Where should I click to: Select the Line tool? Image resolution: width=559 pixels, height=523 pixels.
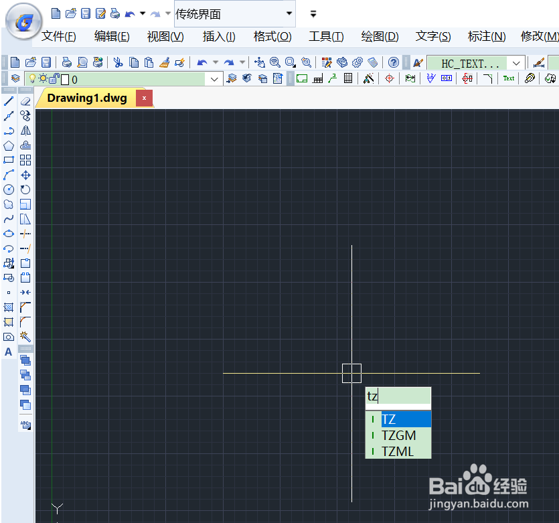pos(9,100)
